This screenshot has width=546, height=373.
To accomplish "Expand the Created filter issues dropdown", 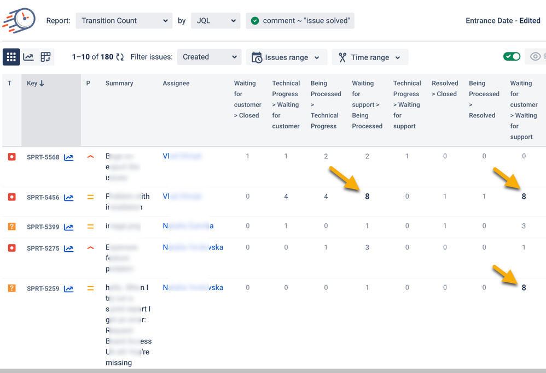I will pos(209,57).
